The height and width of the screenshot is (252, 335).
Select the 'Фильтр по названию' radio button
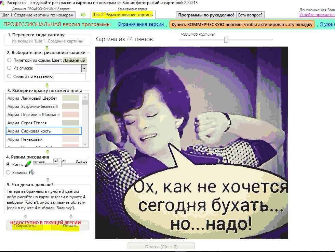click(9, 76)
